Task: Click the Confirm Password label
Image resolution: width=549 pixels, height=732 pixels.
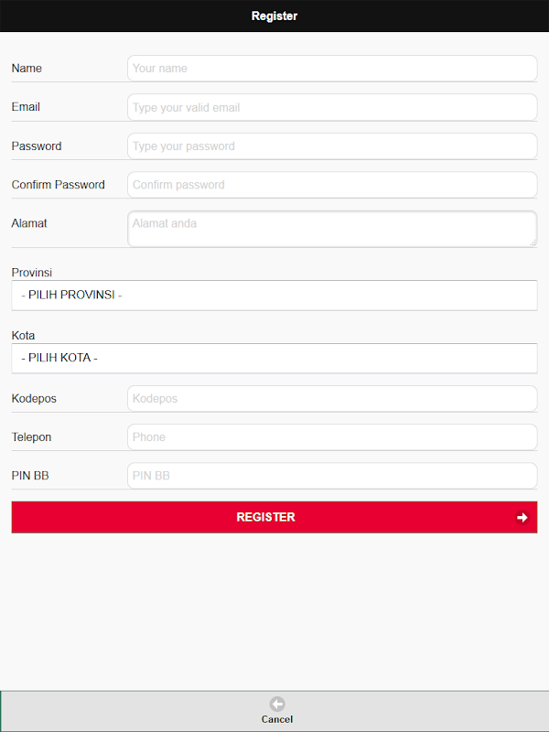Action: tap(58, 185)
